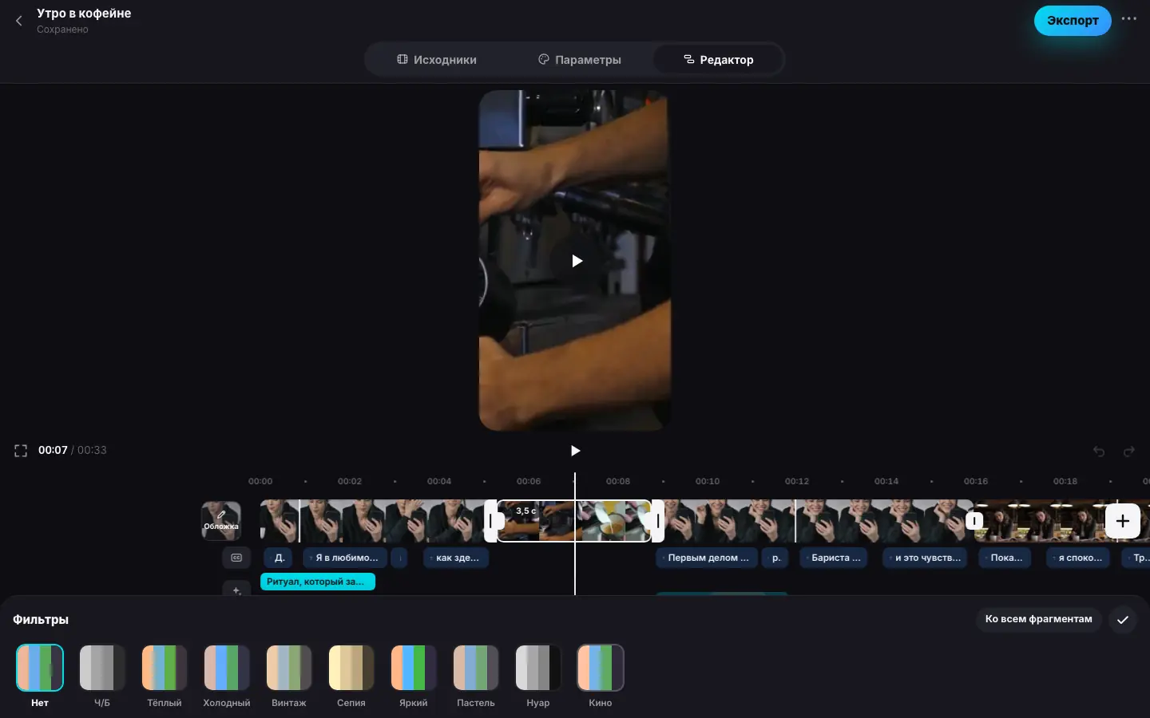Click the play button below the preview
The width and height of the screenshot is (1150, 718).
(x=575, y=451)
